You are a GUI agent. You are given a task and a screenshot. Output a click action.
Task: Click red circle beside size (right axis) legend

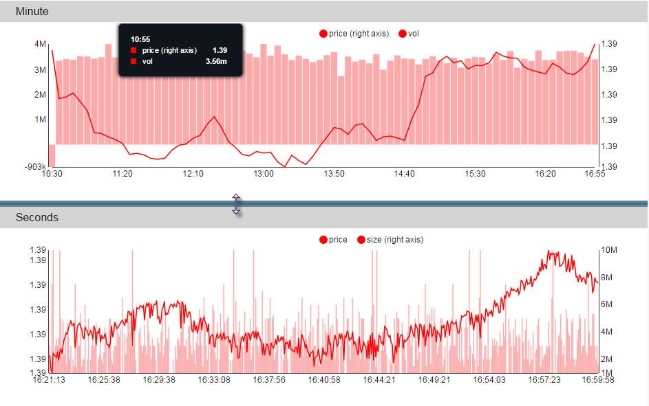click(361, 240)
